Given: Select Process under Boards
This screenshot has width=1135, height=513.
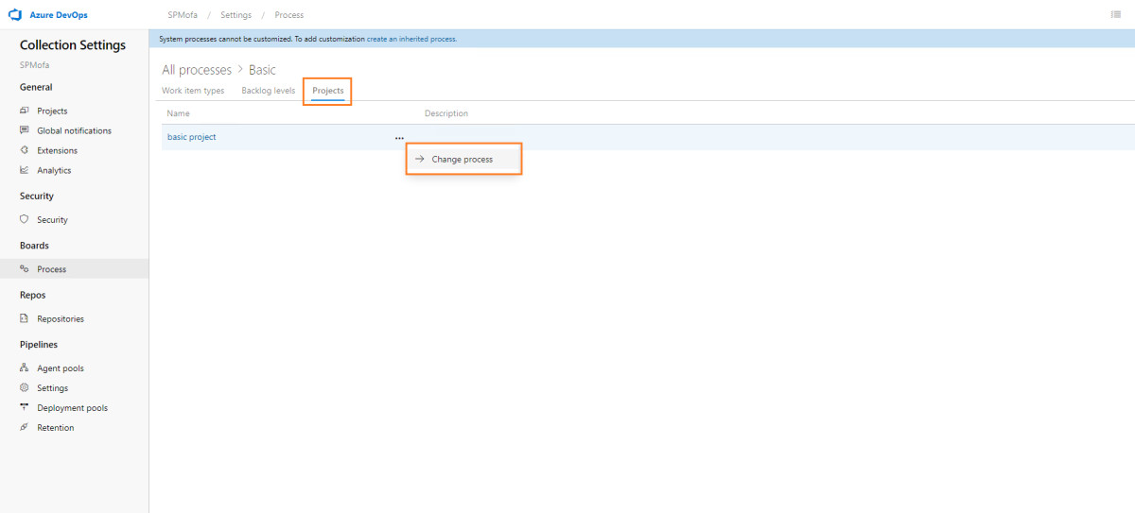Looking at the screenshot, I should 51,269.
